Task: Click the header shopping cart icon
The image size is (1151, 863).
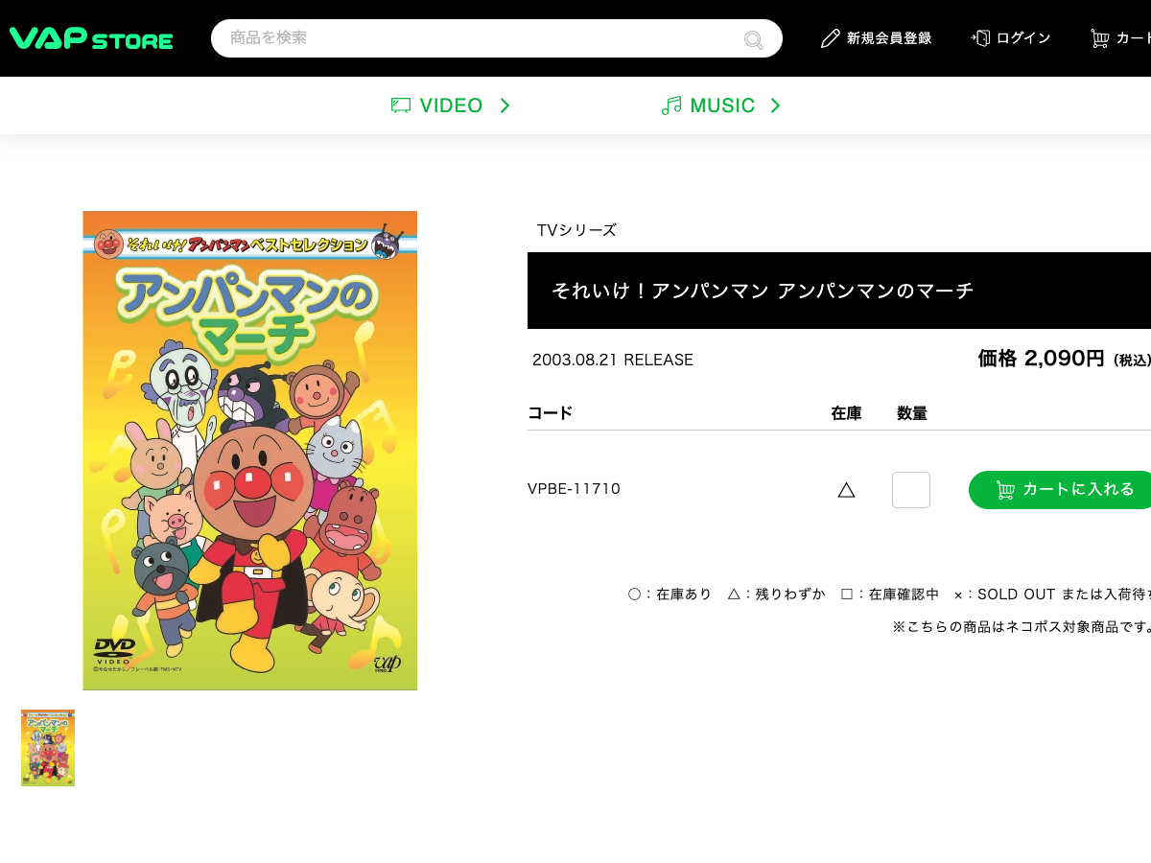Action: point(1099,38)
